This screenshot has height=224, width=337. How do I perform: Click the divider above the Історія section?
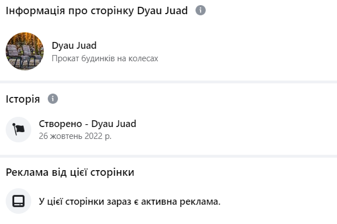168,82
